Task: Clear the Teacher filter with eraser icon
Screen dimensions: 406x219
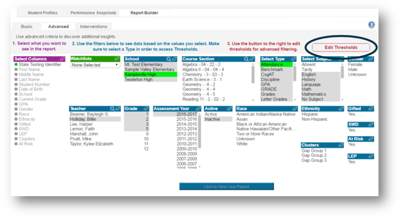Action: tap(118, 108)
